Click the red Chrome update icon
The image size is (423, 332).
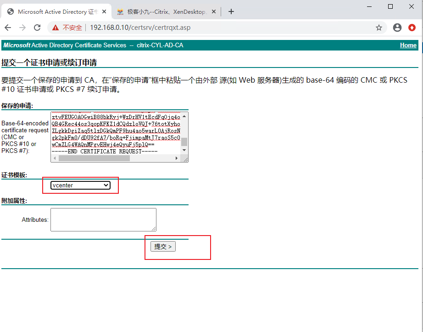point(412,28)
